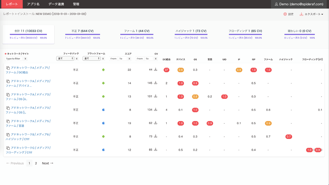329x185 pixels.
Task: Expand the エクスポート dropdown menu
Action: 312,14
